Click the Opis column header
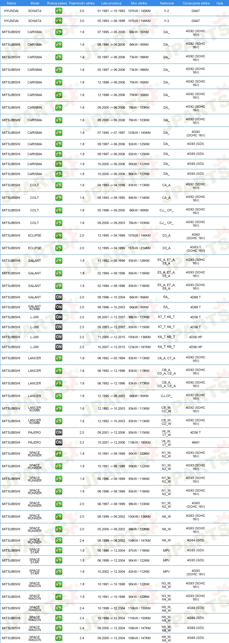The image size is (229, 643). [220, 3]
